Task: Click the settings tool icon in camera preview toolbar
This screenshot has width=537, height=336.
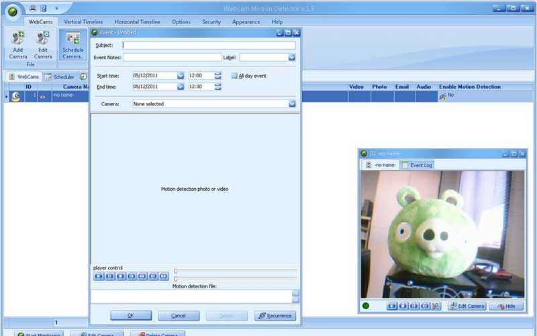Action: (436, 306)
